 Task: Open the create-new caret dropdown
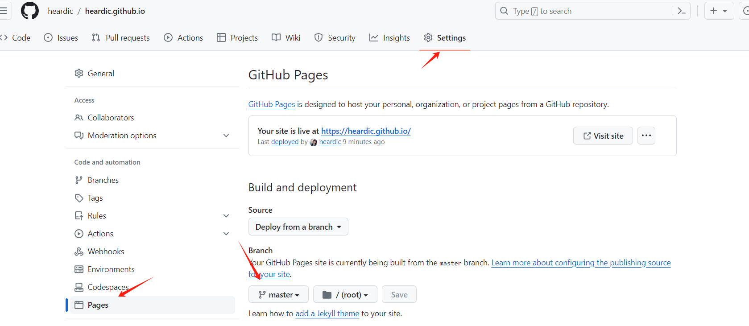coord(725,11)
